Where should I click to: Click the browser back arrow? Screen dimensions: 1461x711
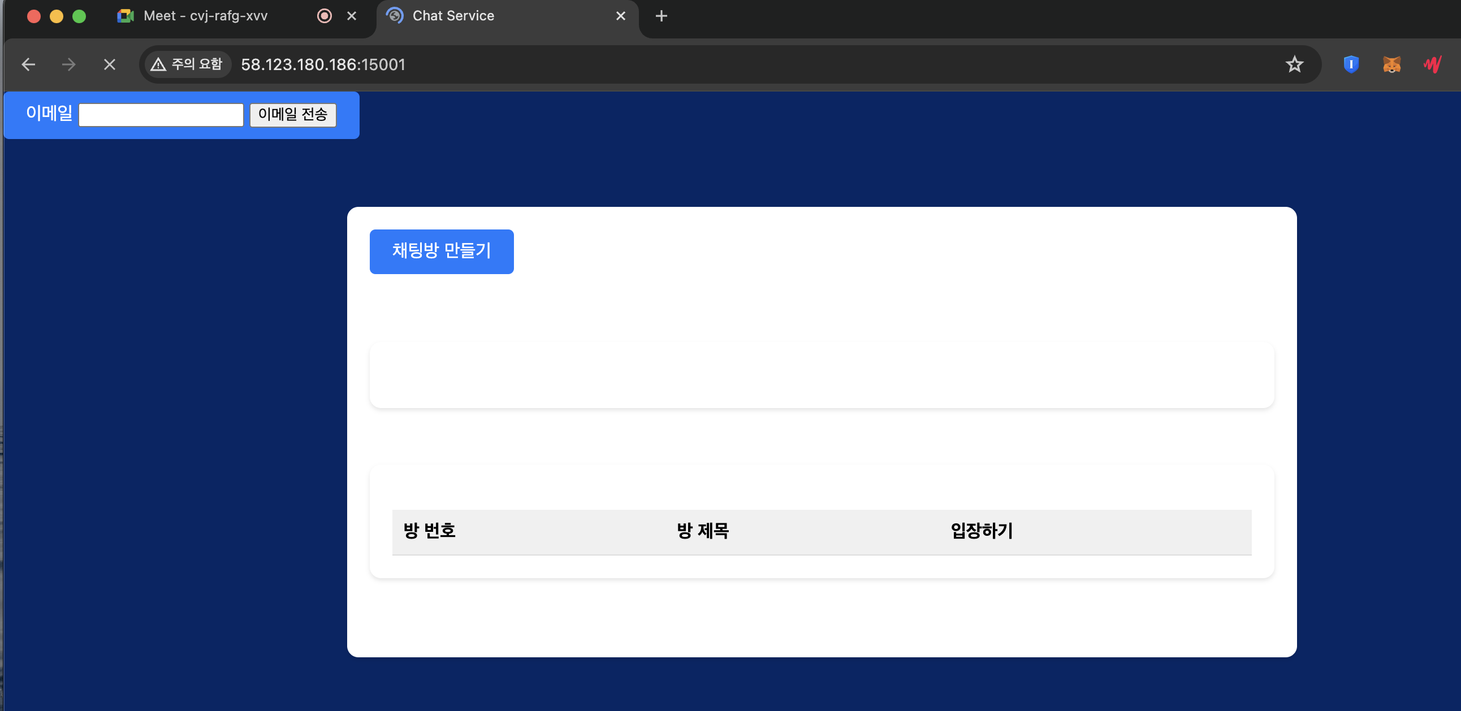(28, 64)
